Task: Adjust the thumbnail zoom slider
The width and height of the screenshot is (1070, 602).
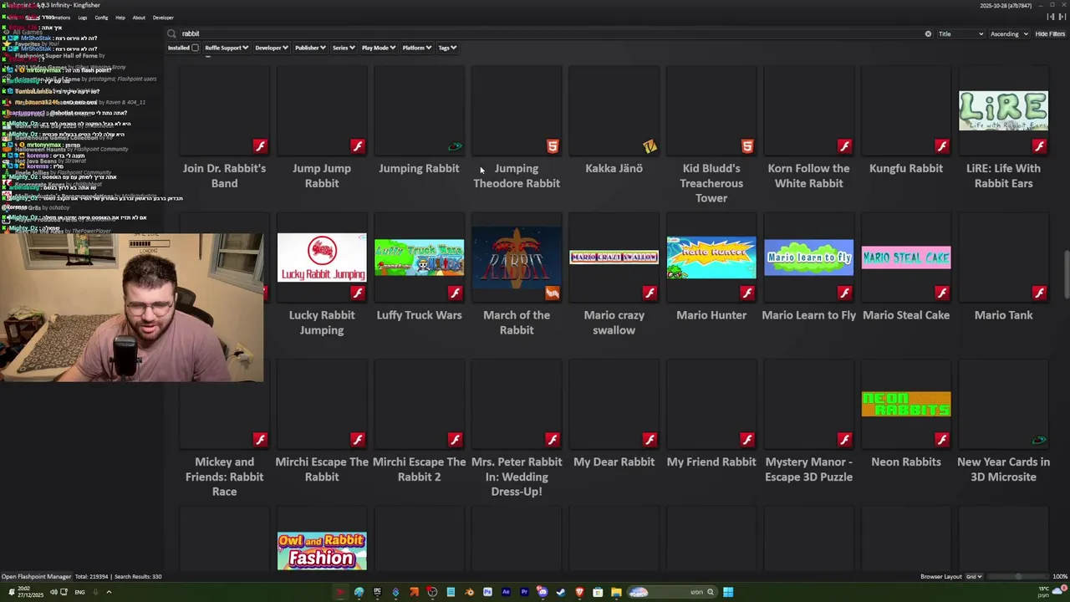Action: (1017, 577)
